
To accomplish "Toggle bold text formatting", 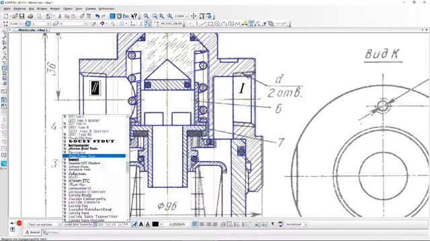I will [x=141, y=224].
